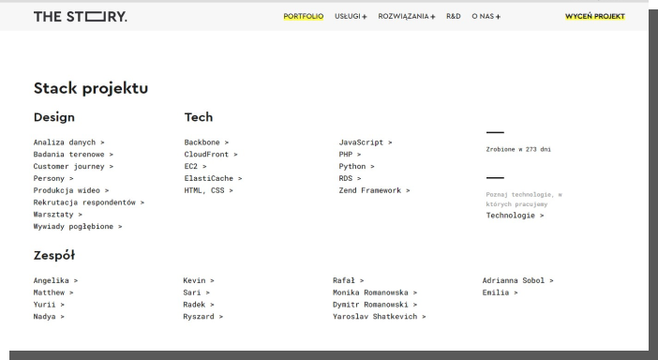View team member Radek
This screenshot has height=360, width=658.
coord(199,305)
